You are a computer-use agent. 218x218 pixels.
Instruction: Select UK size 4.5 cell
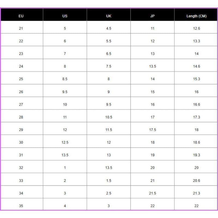click(109, 28)
